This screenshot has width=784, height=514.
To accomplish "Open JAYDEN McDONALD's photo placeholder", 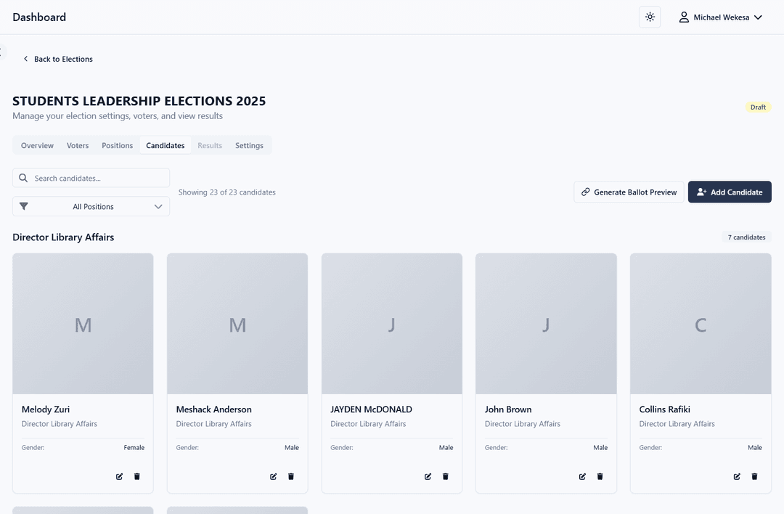I will [392, 324].
